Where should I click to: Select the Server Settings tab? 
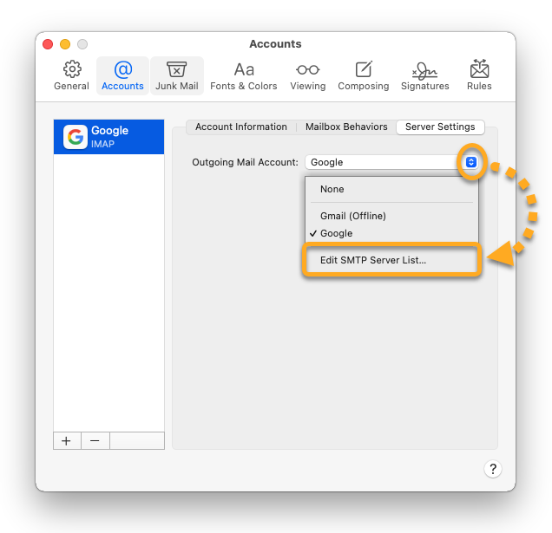click(x=439, y=127)
